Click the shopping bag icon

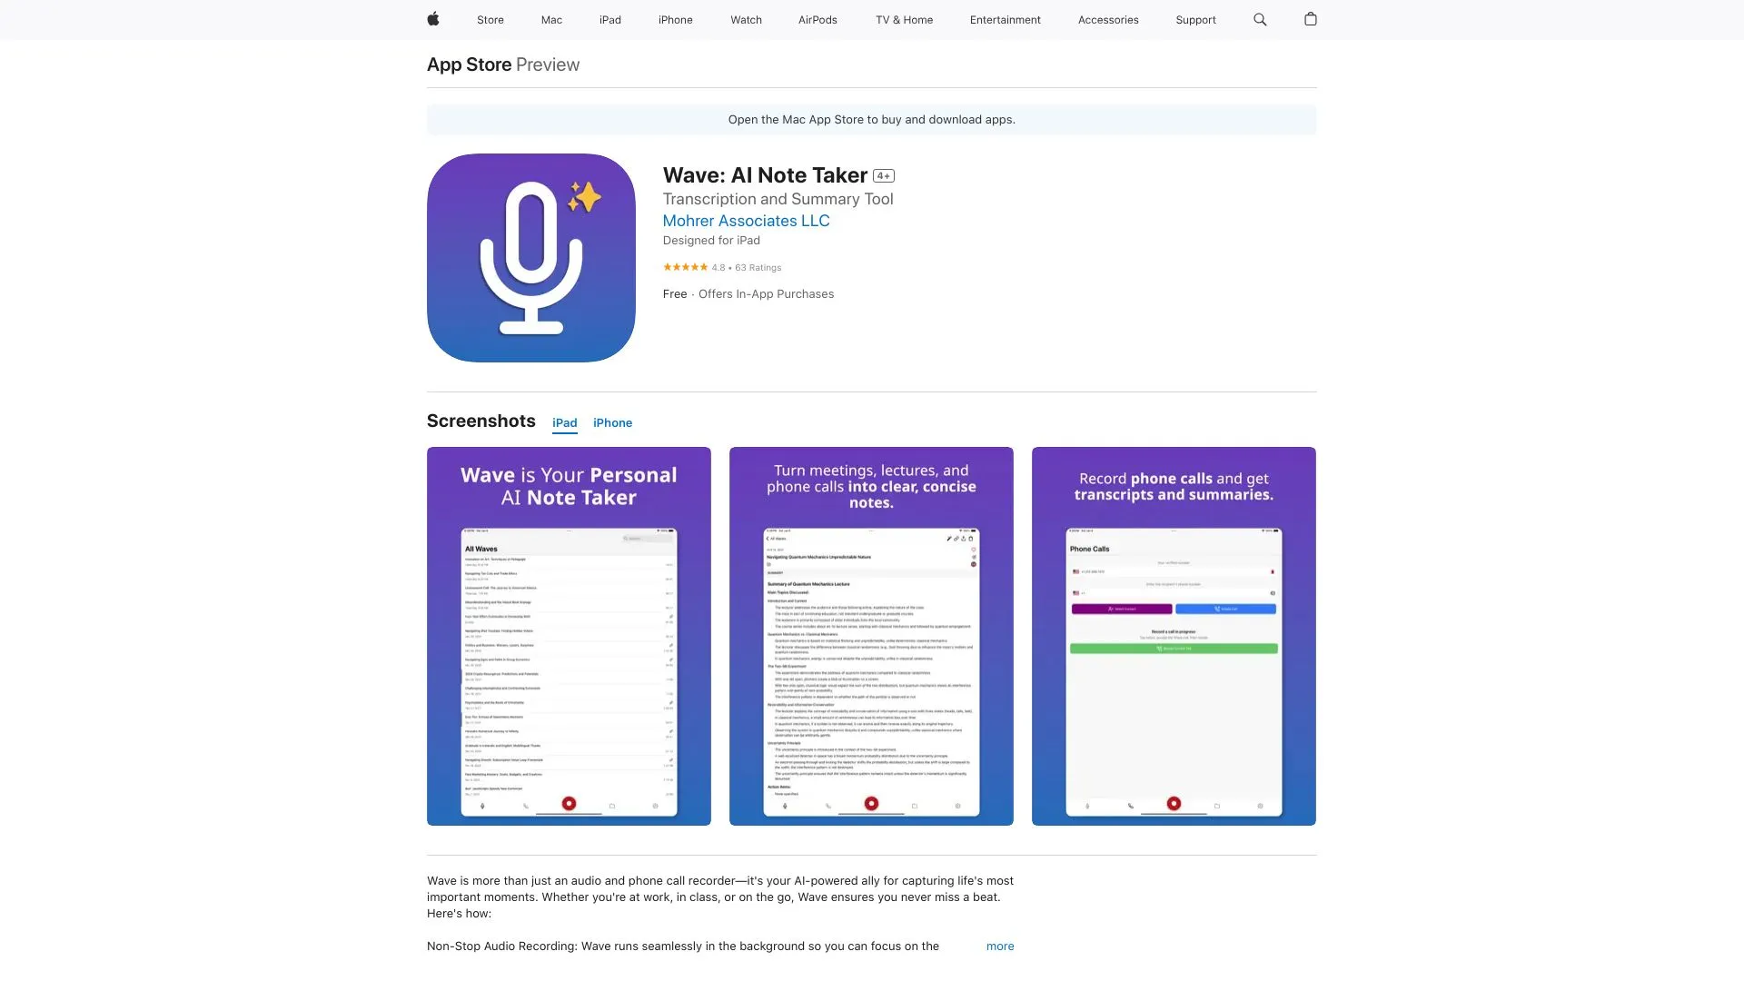1311,19
